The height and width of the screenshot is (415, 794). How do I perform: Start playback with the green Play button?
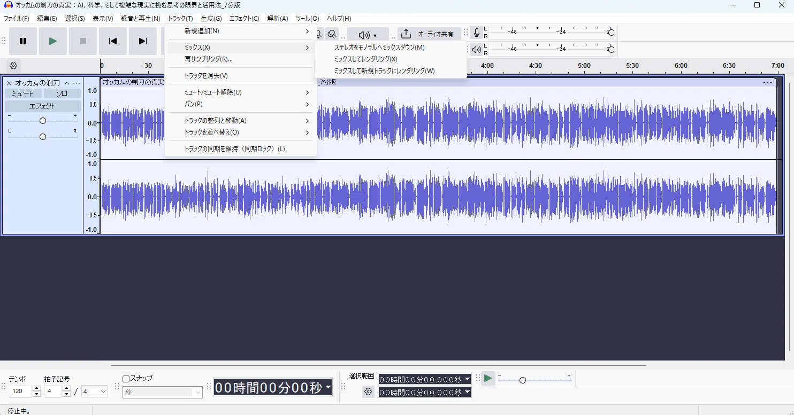click(53, 41)
